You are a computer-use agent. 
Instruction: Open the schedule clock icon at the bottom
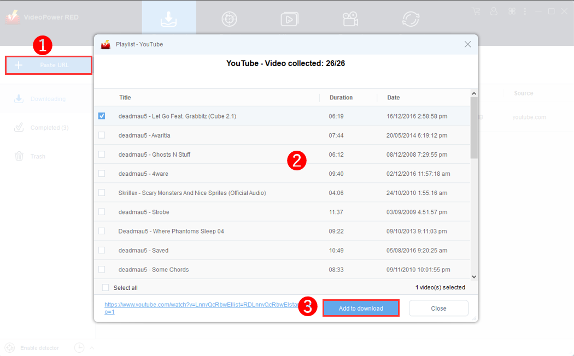79,347
